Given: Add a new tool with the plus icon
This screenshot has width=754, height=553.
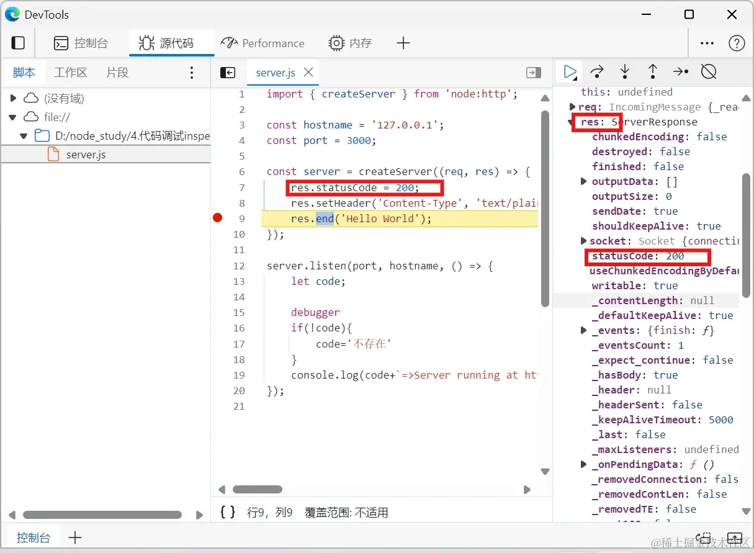Looking at the screenshot, I should pos(403,43).
